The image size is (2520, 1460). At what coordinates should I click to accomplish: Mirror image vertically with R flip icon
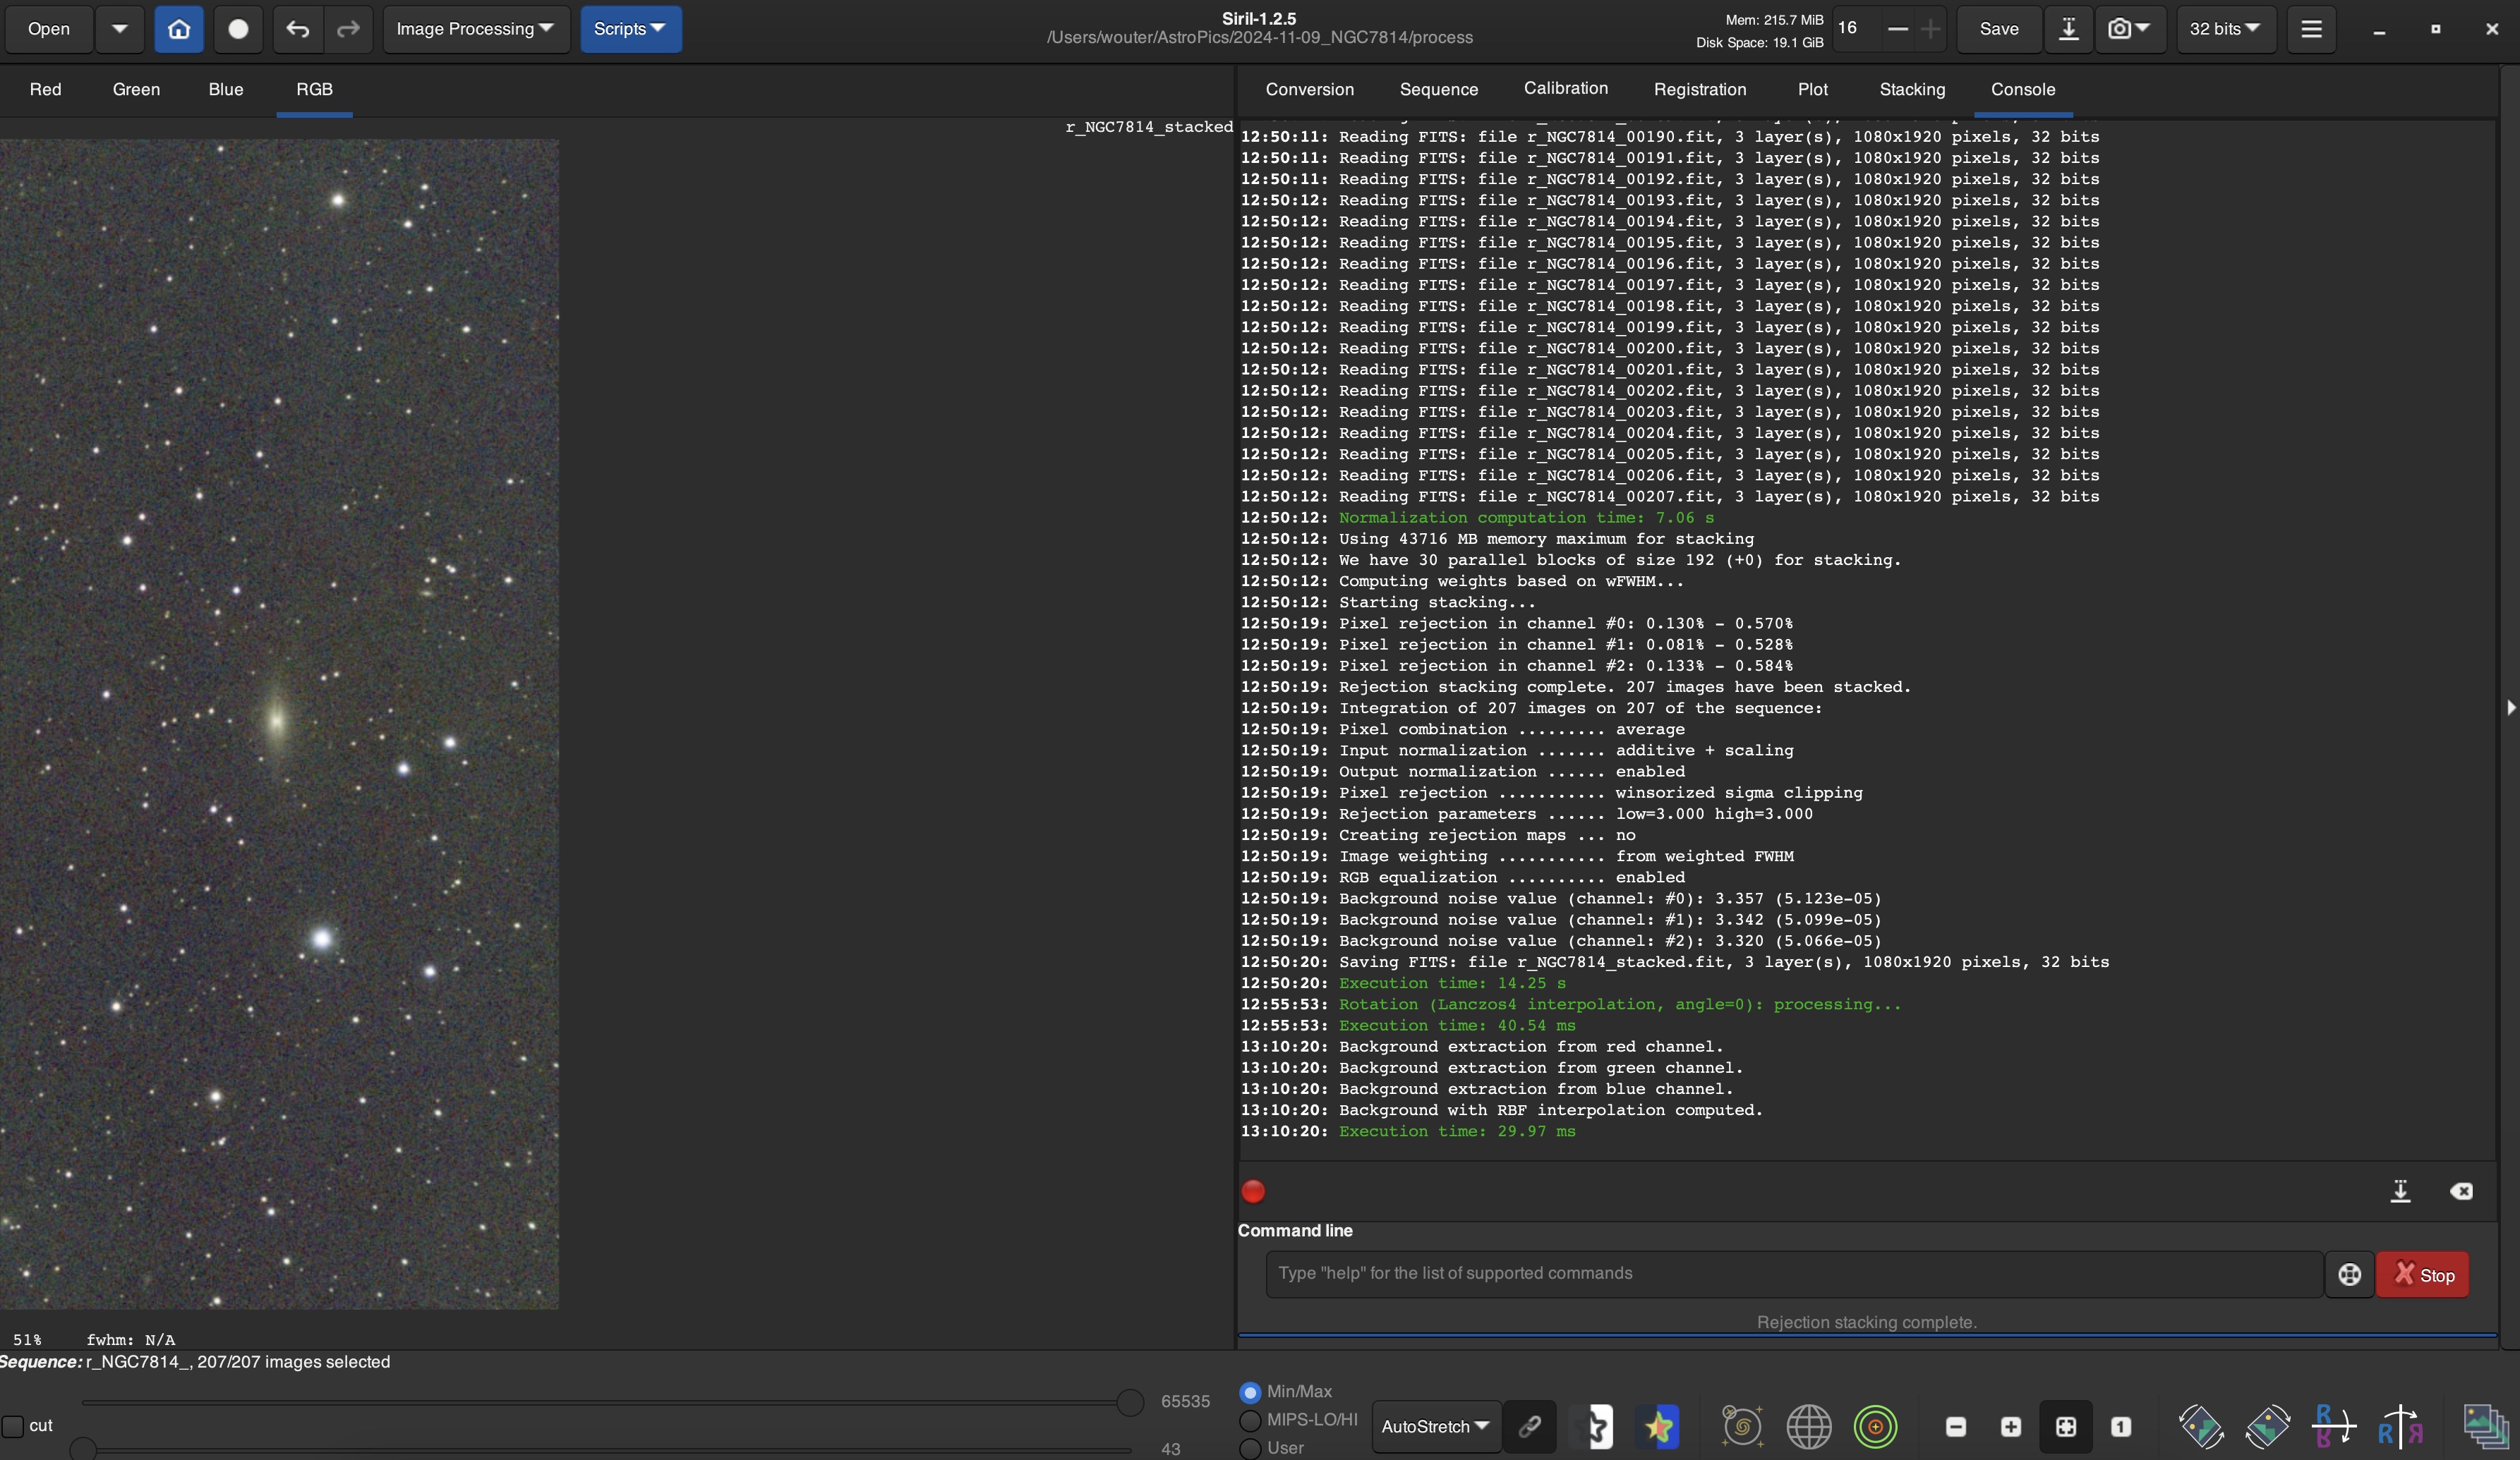click(x=2334, y=1426)
